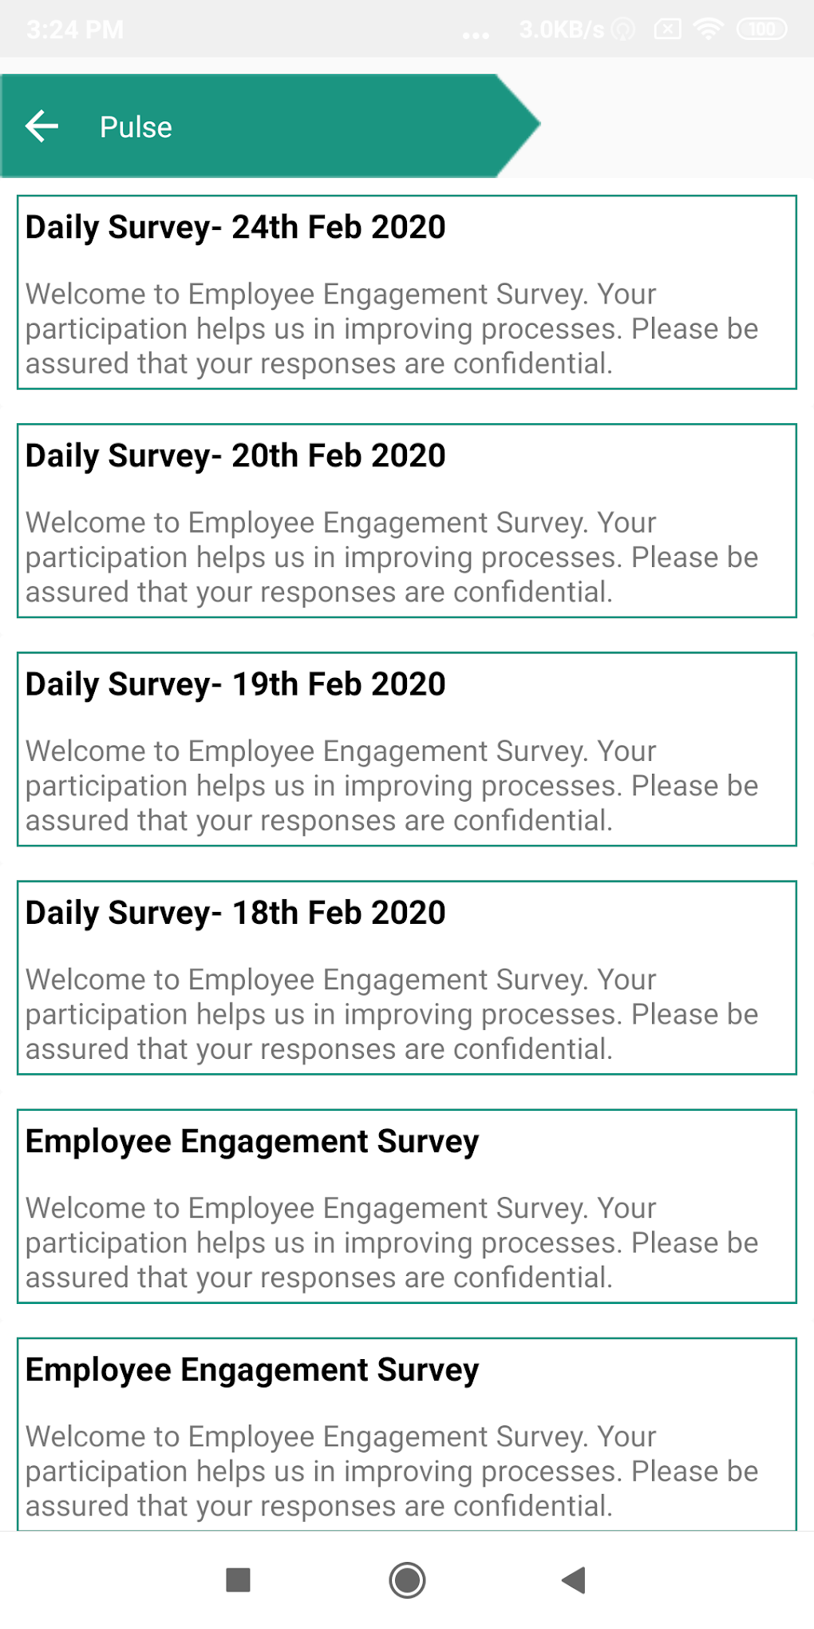814x1629 pixels.
Task: Tap the 3:24 PM clock
Action: 75,30
